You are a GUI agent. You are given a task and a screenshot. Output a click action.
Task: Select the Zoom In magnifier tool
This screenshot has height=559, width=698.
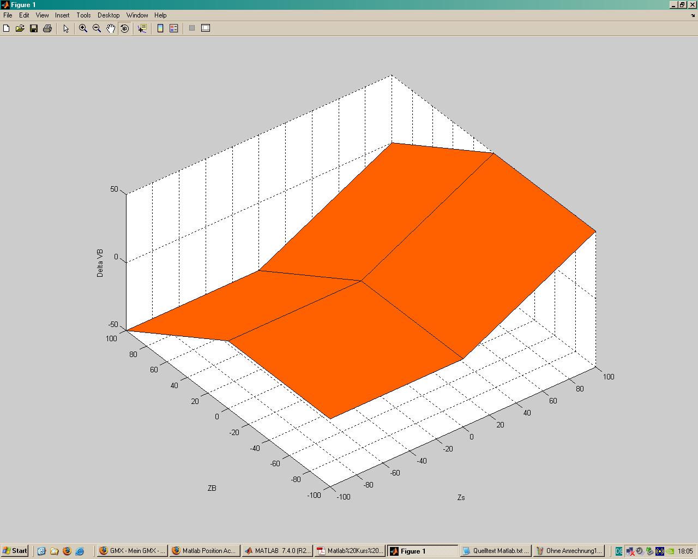click(83, 28)
